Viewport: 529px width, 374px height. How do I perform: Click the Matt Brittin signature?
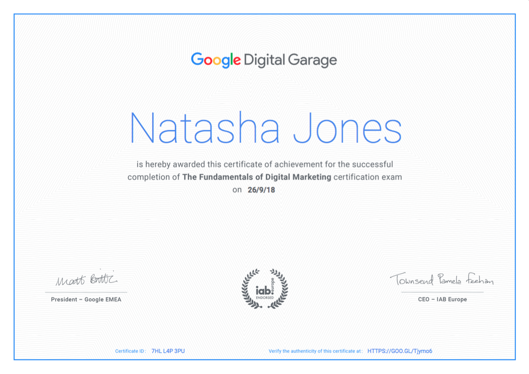[87, 279]
